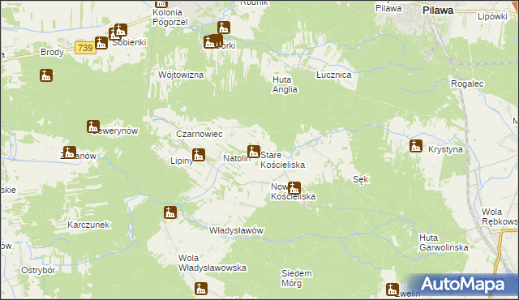Click the church icon at Zabanów
Image resolution: width=519 pixels, height=300 pixels.
(x=70, y=152)
